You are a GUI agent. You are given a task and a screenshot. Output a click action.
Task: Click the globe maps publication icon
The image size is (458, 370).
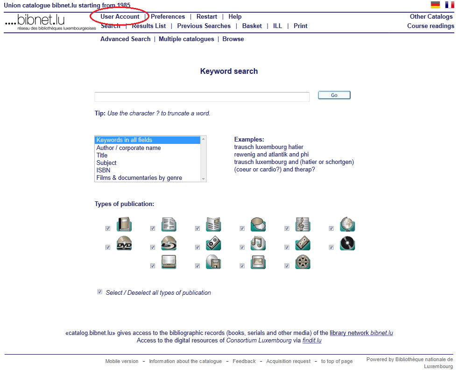[x=348, y=224]
